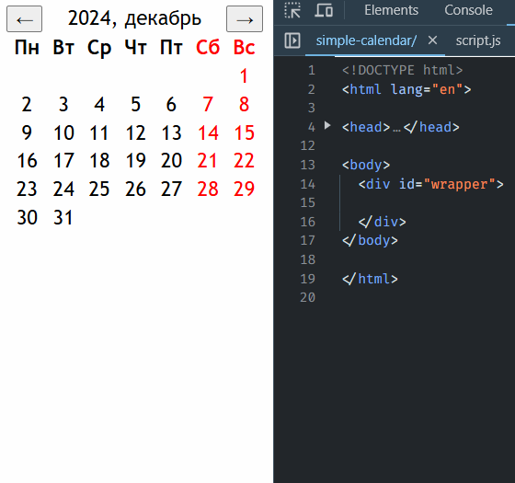This screenshot has height=483, width=515.
Task: Close the simple-calendar/ file tab
Action: [432, 40]
